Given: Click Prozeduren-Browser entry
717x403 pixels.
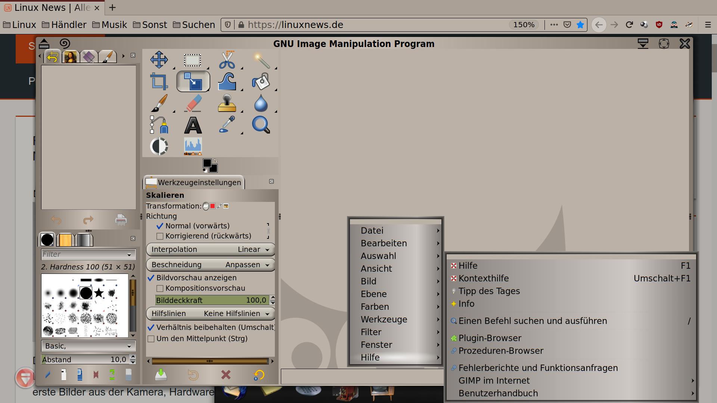Looking at the screenshot, I should (x=571, y=351).
